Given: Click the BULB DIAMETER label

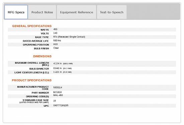Looking at the screenshot, I should pyautogui.click(x=39, y=69).
